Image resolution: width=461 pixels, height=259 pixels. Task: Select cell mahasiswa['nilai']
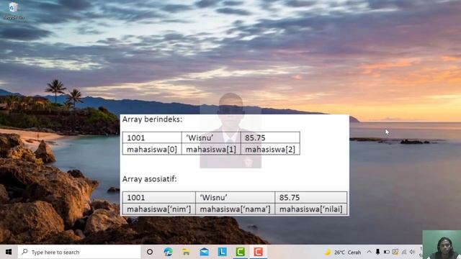click(311, 209)
